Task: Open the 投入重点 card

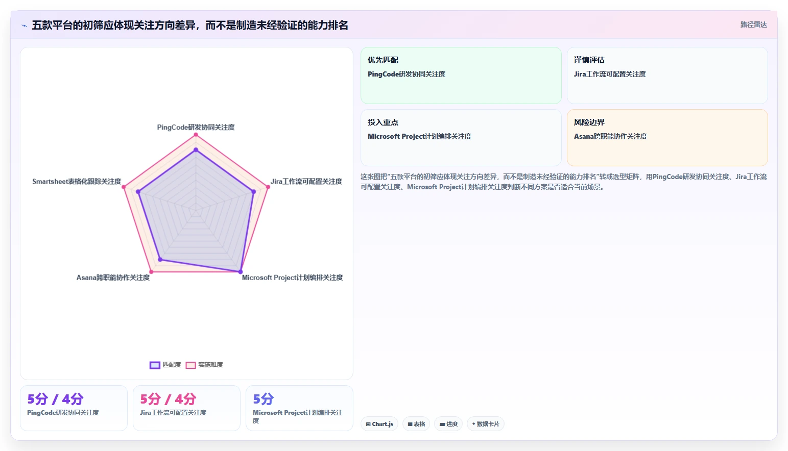Action: (461, 138)
